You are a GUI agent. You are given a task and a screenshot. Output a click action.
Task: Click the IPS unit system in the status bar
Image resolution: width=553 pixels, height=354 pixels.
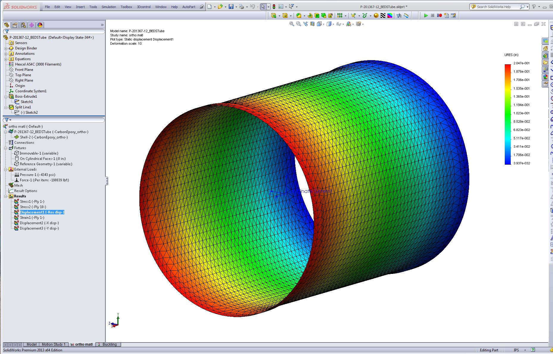click(516, 350)
